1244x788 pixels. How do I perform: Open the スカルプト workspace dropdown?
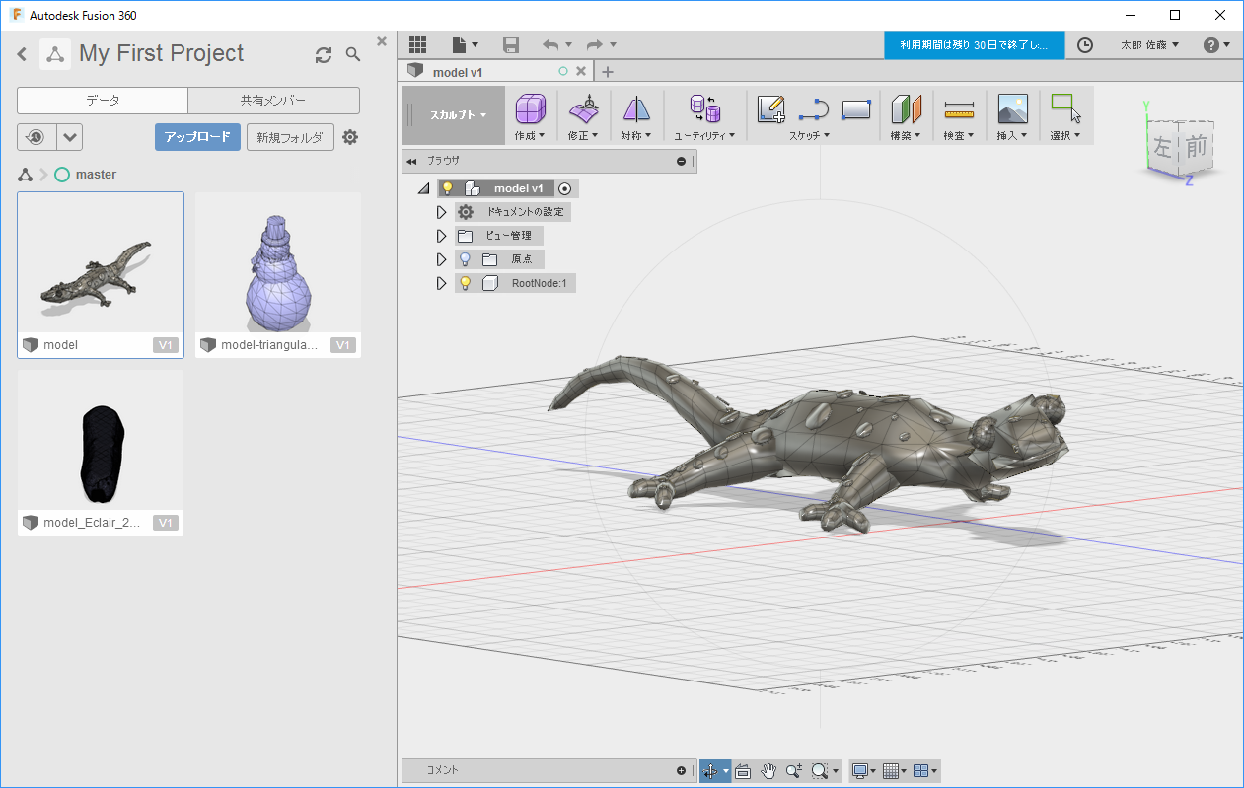click(458, 115)
